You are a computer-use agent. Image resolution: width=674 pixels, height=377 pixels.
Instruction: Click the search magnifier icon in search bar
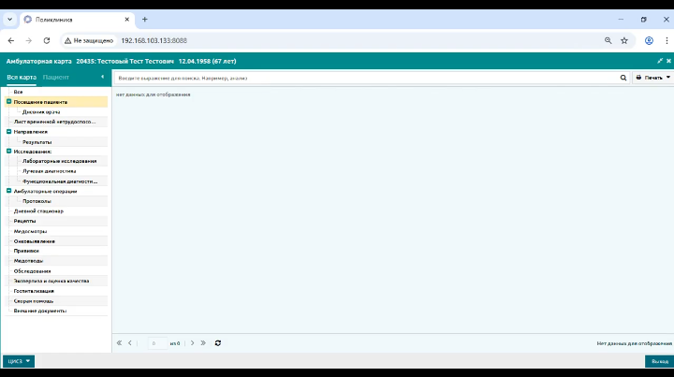623,78
